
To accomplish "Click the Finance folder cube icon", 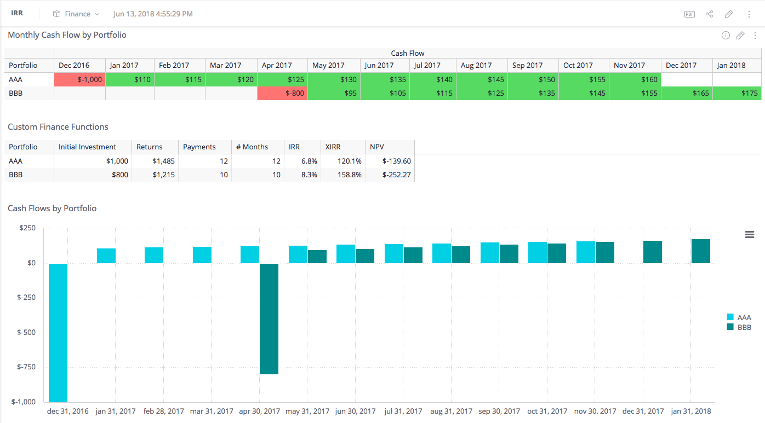I will click(x=56, y=14).
